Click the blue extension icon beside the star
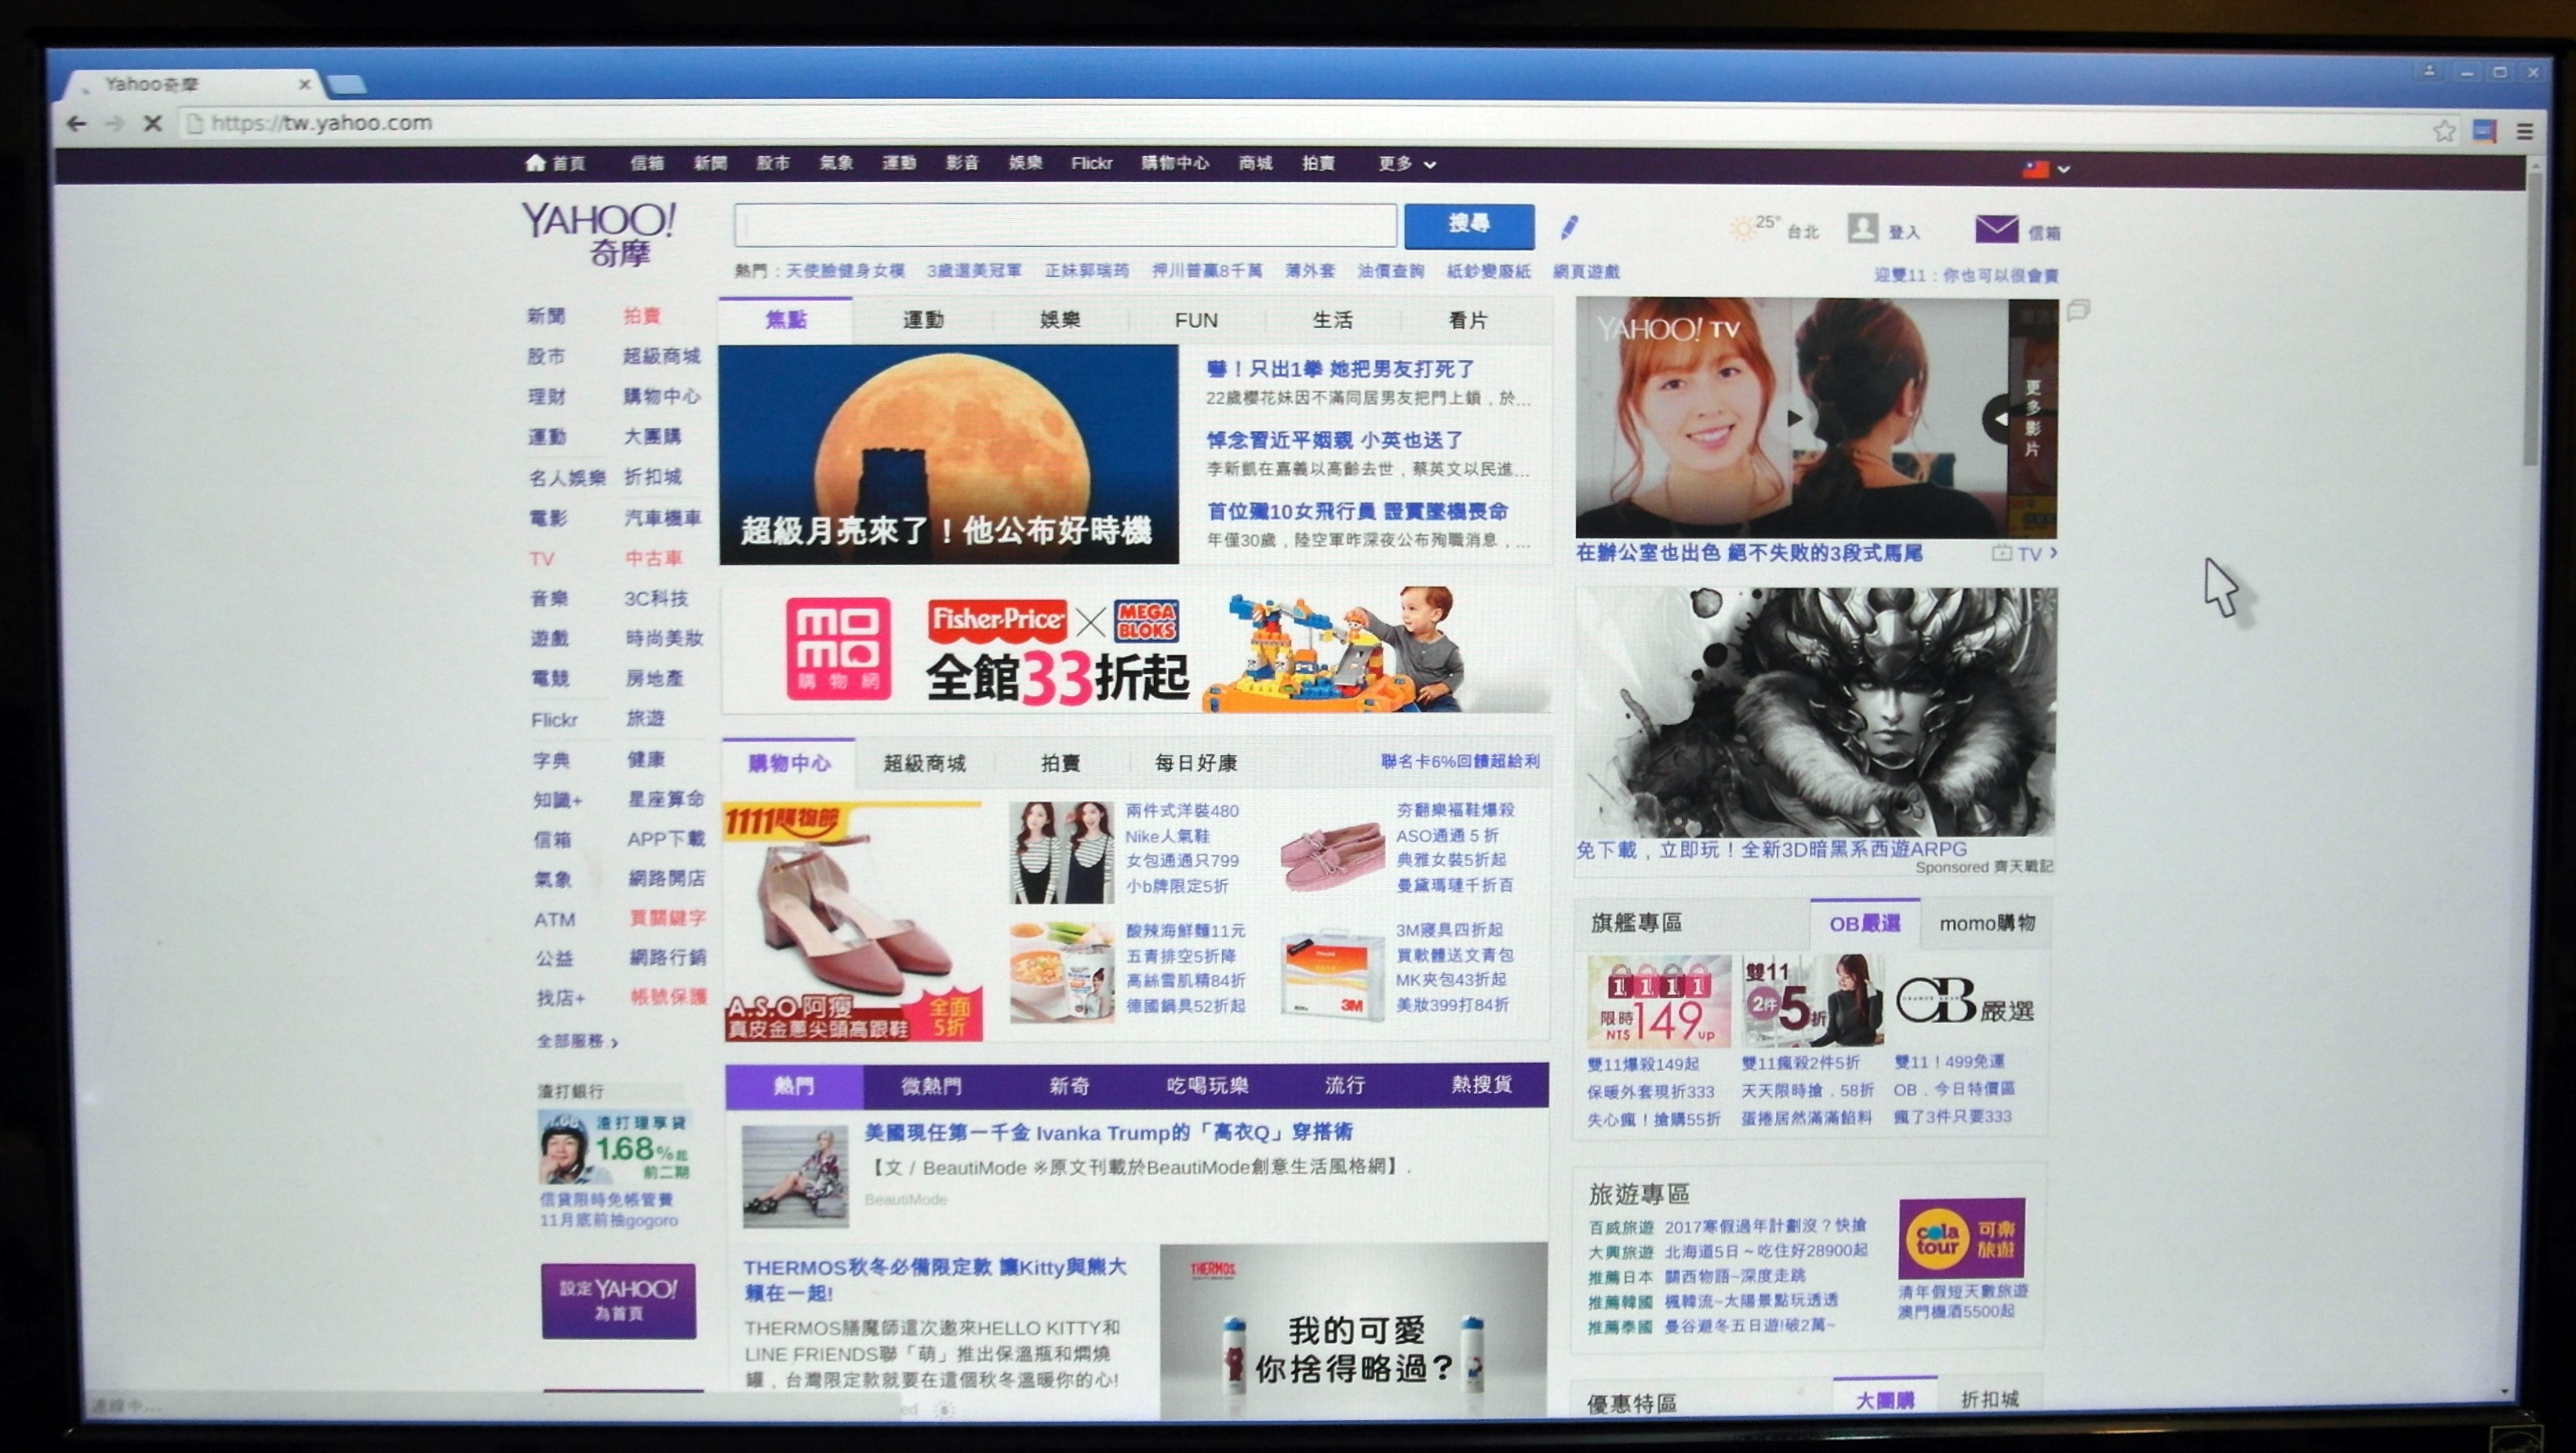2576x1453 pixels. 2485,131
